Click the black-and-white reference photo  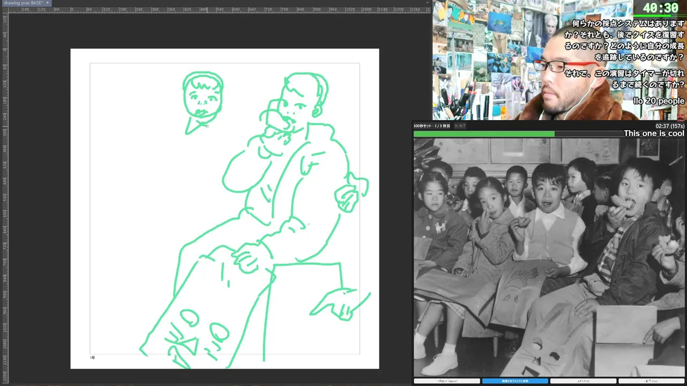click(549, 257)
